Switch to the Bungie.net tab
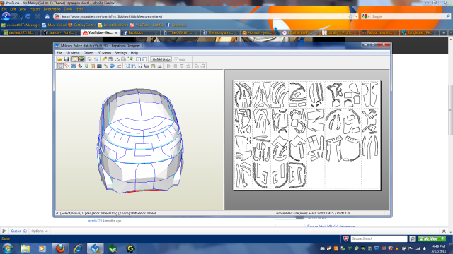The height and width of the screenshot is (254, 453). [419, 33]
